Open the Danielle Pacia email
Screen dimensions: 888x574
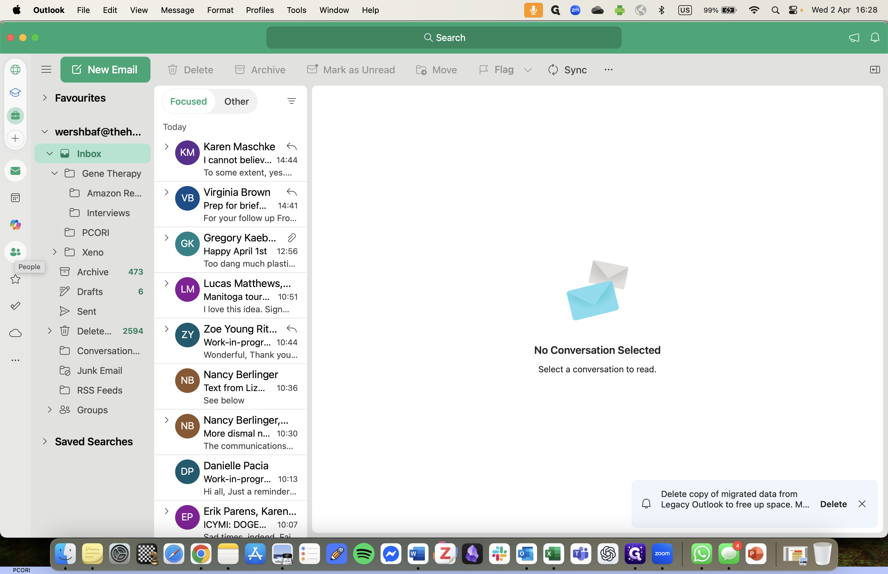click(231, 478)
